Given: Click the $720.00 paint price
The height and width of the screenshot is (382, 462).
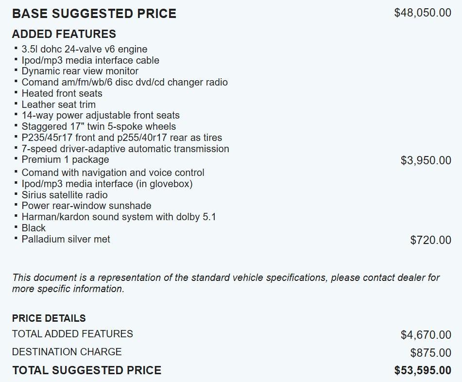Looking at the screenshot, I should (430, 240).
